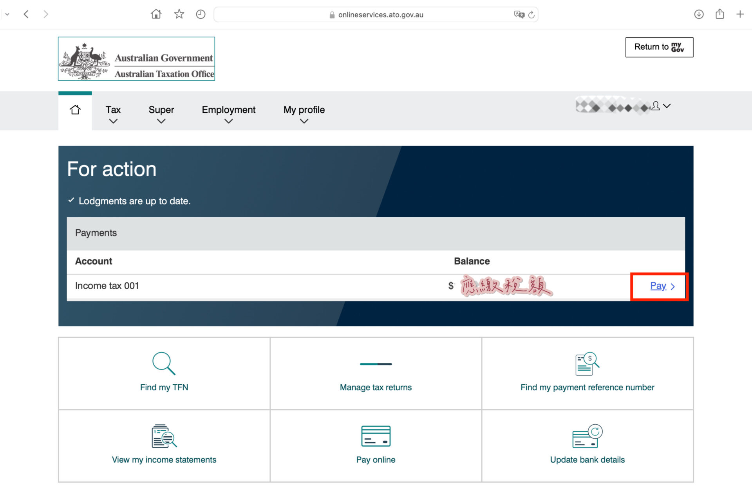
Task: Click the share icon in browser toolbar
Action: [719, 14]
